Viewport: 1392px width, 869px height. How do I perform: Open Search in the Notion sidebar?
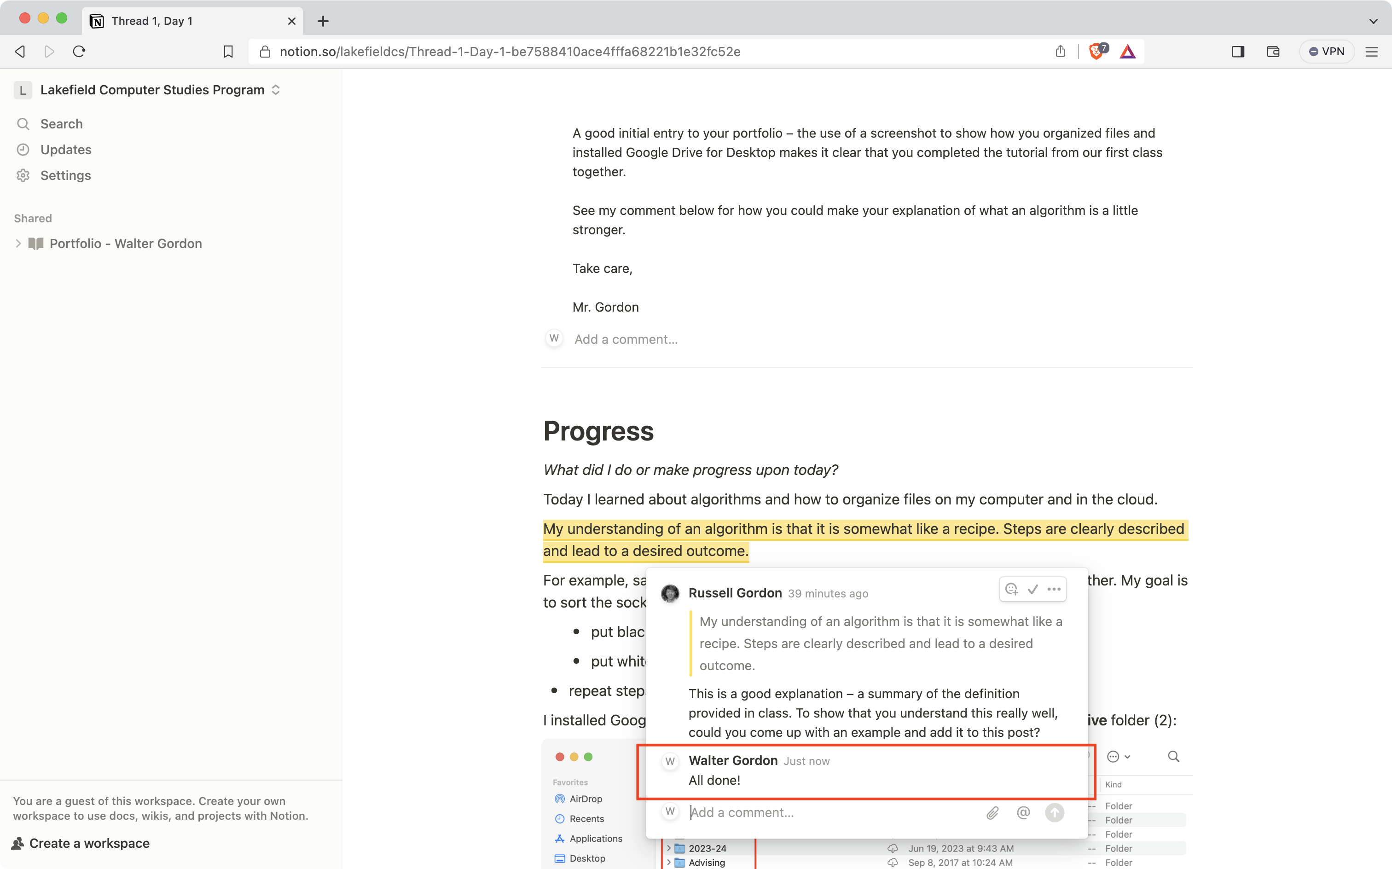click(x=61, y=123)
